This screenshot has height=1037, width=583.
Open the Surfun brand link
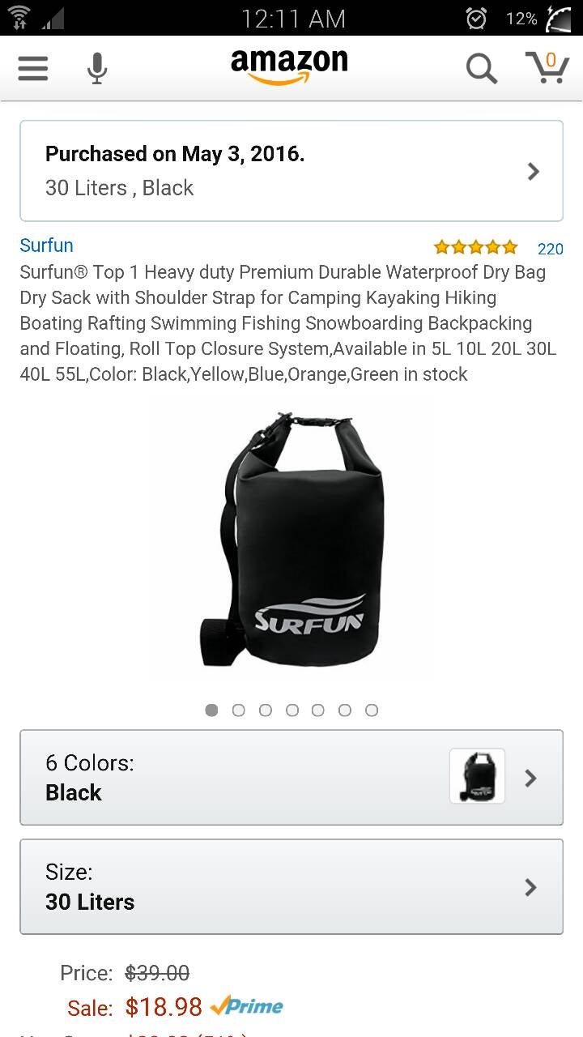pyautogui.click(x=47, y=245)
